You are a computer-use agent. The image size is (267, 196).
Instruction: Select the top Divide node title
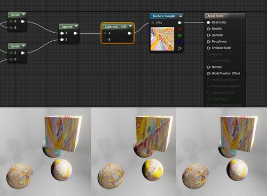[15, 15]
